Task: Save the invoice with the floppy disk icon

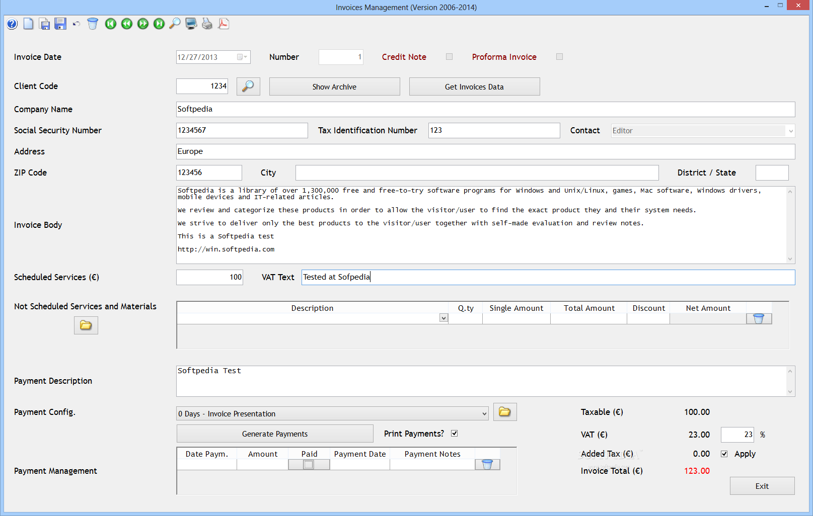Action: (x=60, y=24)
